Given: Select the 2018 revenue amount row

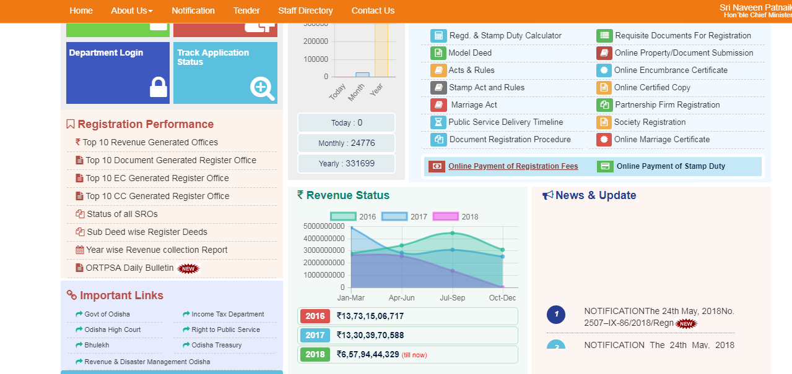Looking at the screenshot, I should tap(407, 355).
